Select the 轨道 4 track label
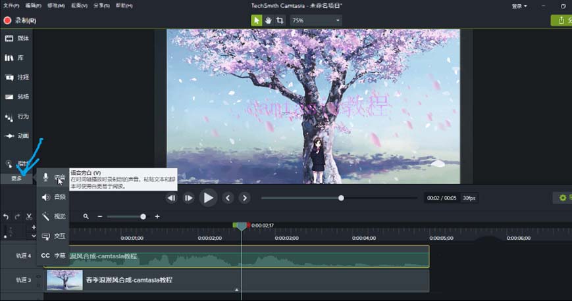This screenshot has height=301, width=572. [23, 256]
